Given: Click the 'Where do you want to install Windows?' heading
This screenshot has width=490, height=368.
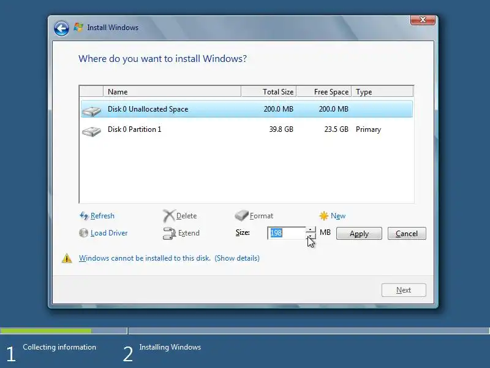Looking at the screenshot, I should pyautogui.click(x=162, y=58).
